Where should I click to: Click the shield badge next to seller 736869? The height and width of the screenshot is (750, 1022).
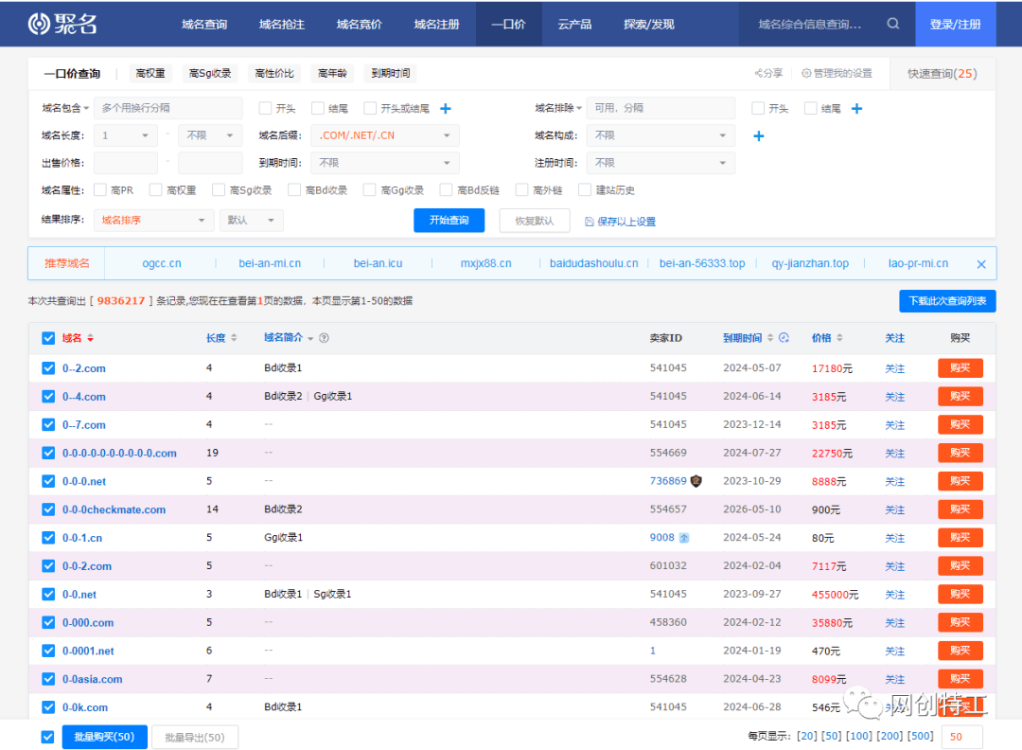pyautogui.click(x=696, y=481)
